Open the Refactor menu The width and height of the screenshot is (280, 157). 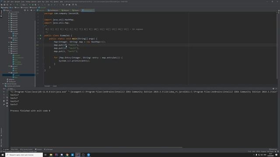pyautogui.click(x=34, y=2)
